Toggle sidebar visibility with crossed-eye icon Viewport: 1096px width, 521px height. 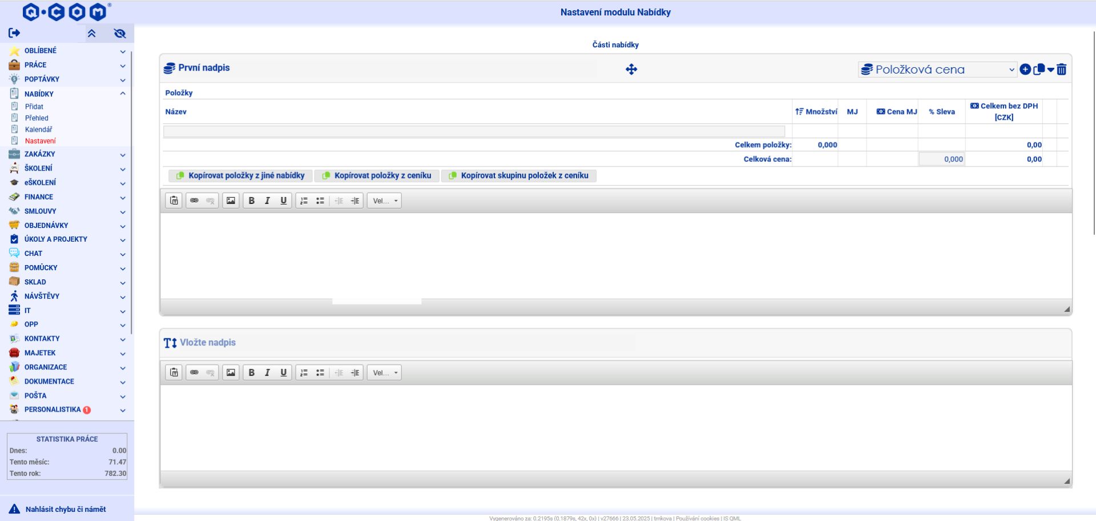[120, 34]
